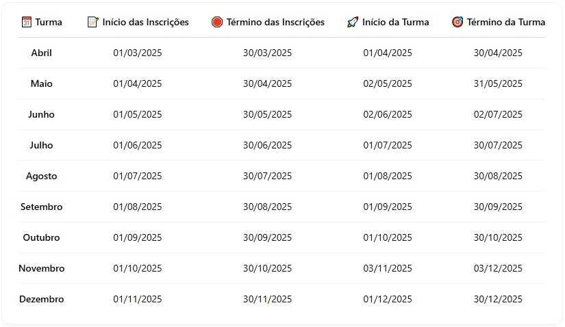Select the Turma column header
565x327 pixels.
49,22
